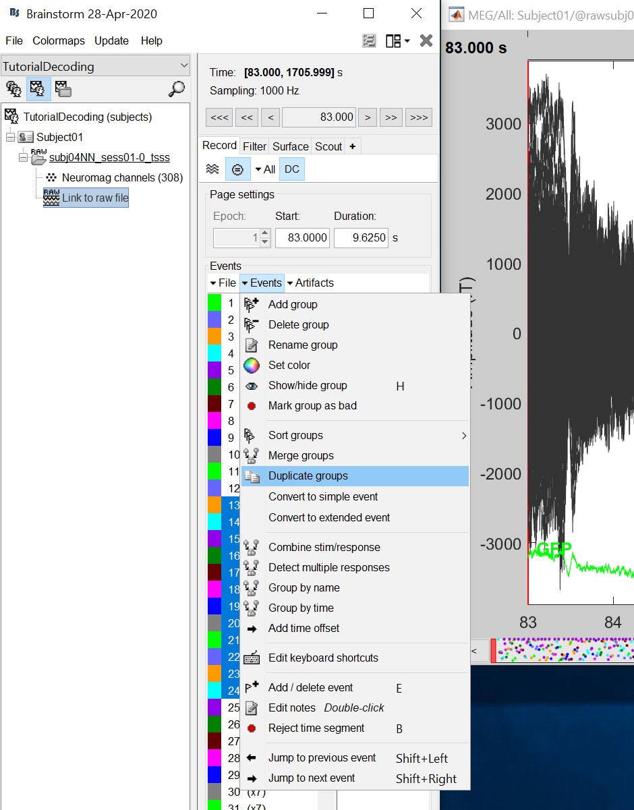Screen dimensions: 634x810
Task: Open the TutorialDecoding protocol dropdown
Action: pyautogui.click(x=184, y=66)
